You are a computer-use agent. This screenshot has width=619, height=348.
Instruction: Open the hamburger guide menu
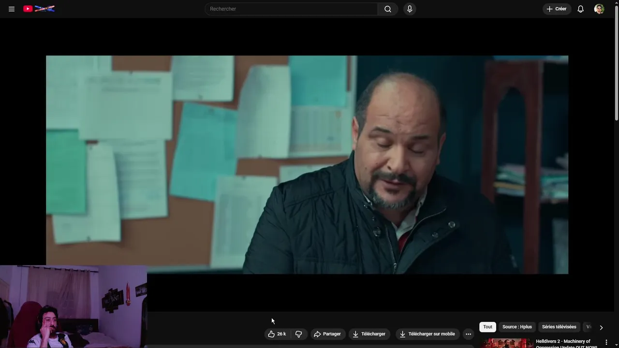tap(12, 9)
